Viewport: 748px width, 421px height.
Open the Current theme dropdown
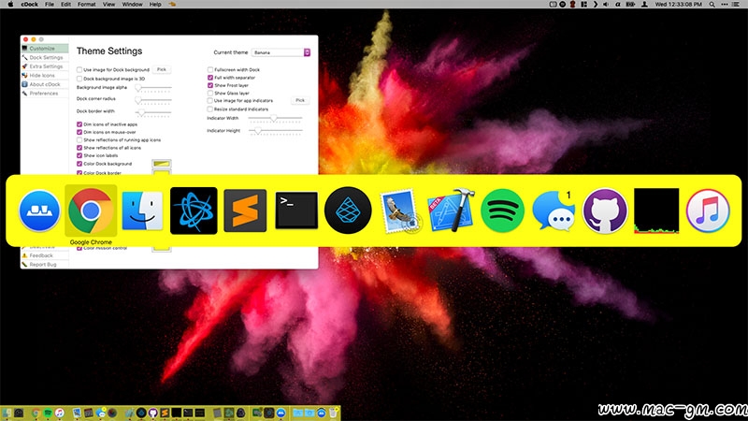tap(281, 52)
